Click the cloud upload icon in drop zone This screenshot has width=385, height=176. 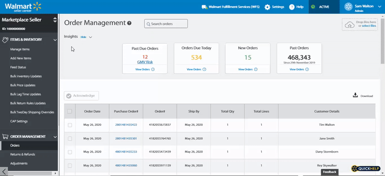[350, 24]
